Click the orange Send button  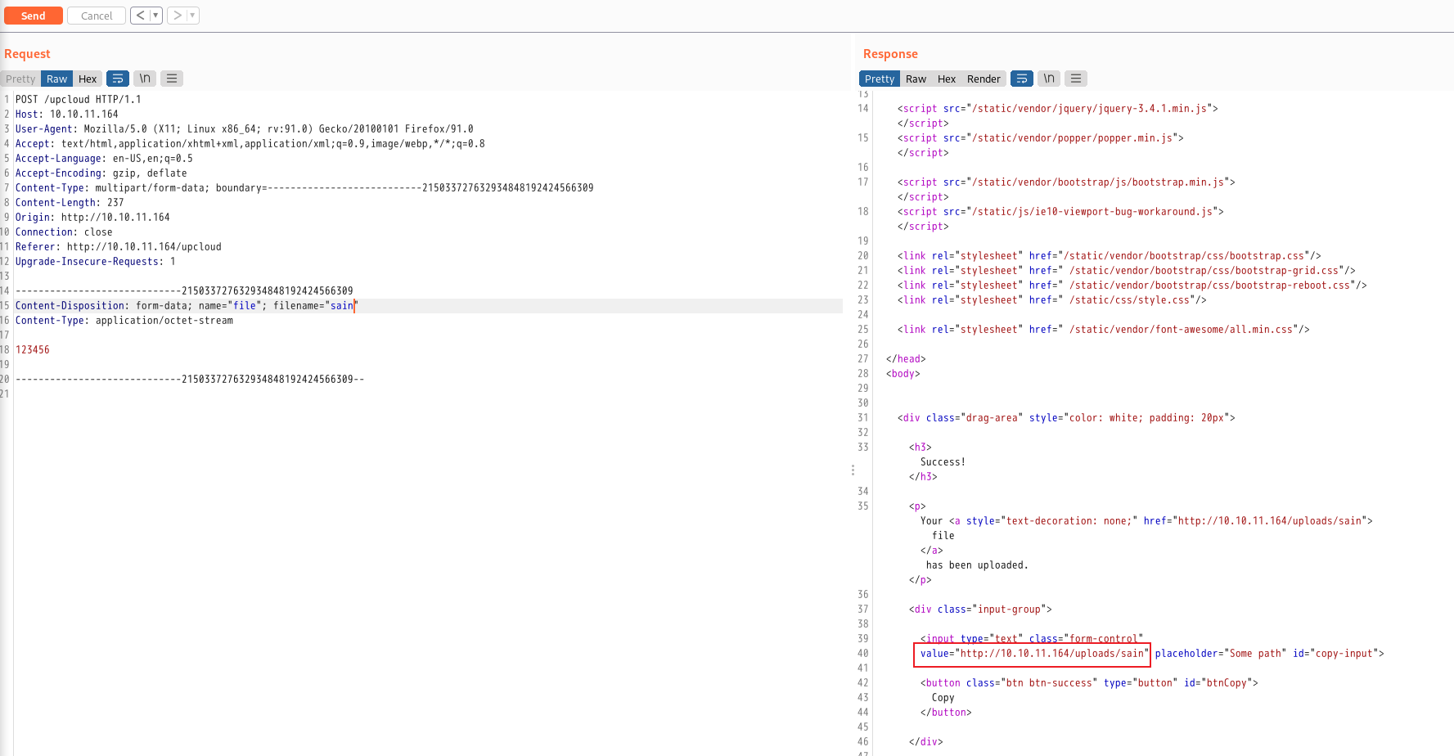(x=34, y=16)
